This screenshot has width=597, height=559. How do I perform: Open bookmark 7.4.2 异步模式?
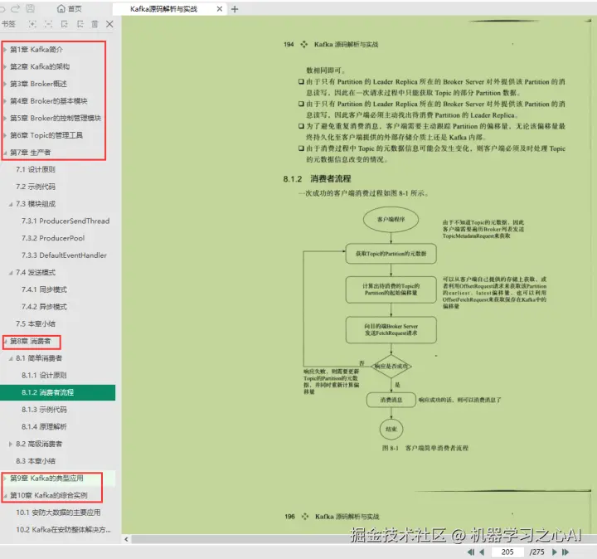point(44,307)
